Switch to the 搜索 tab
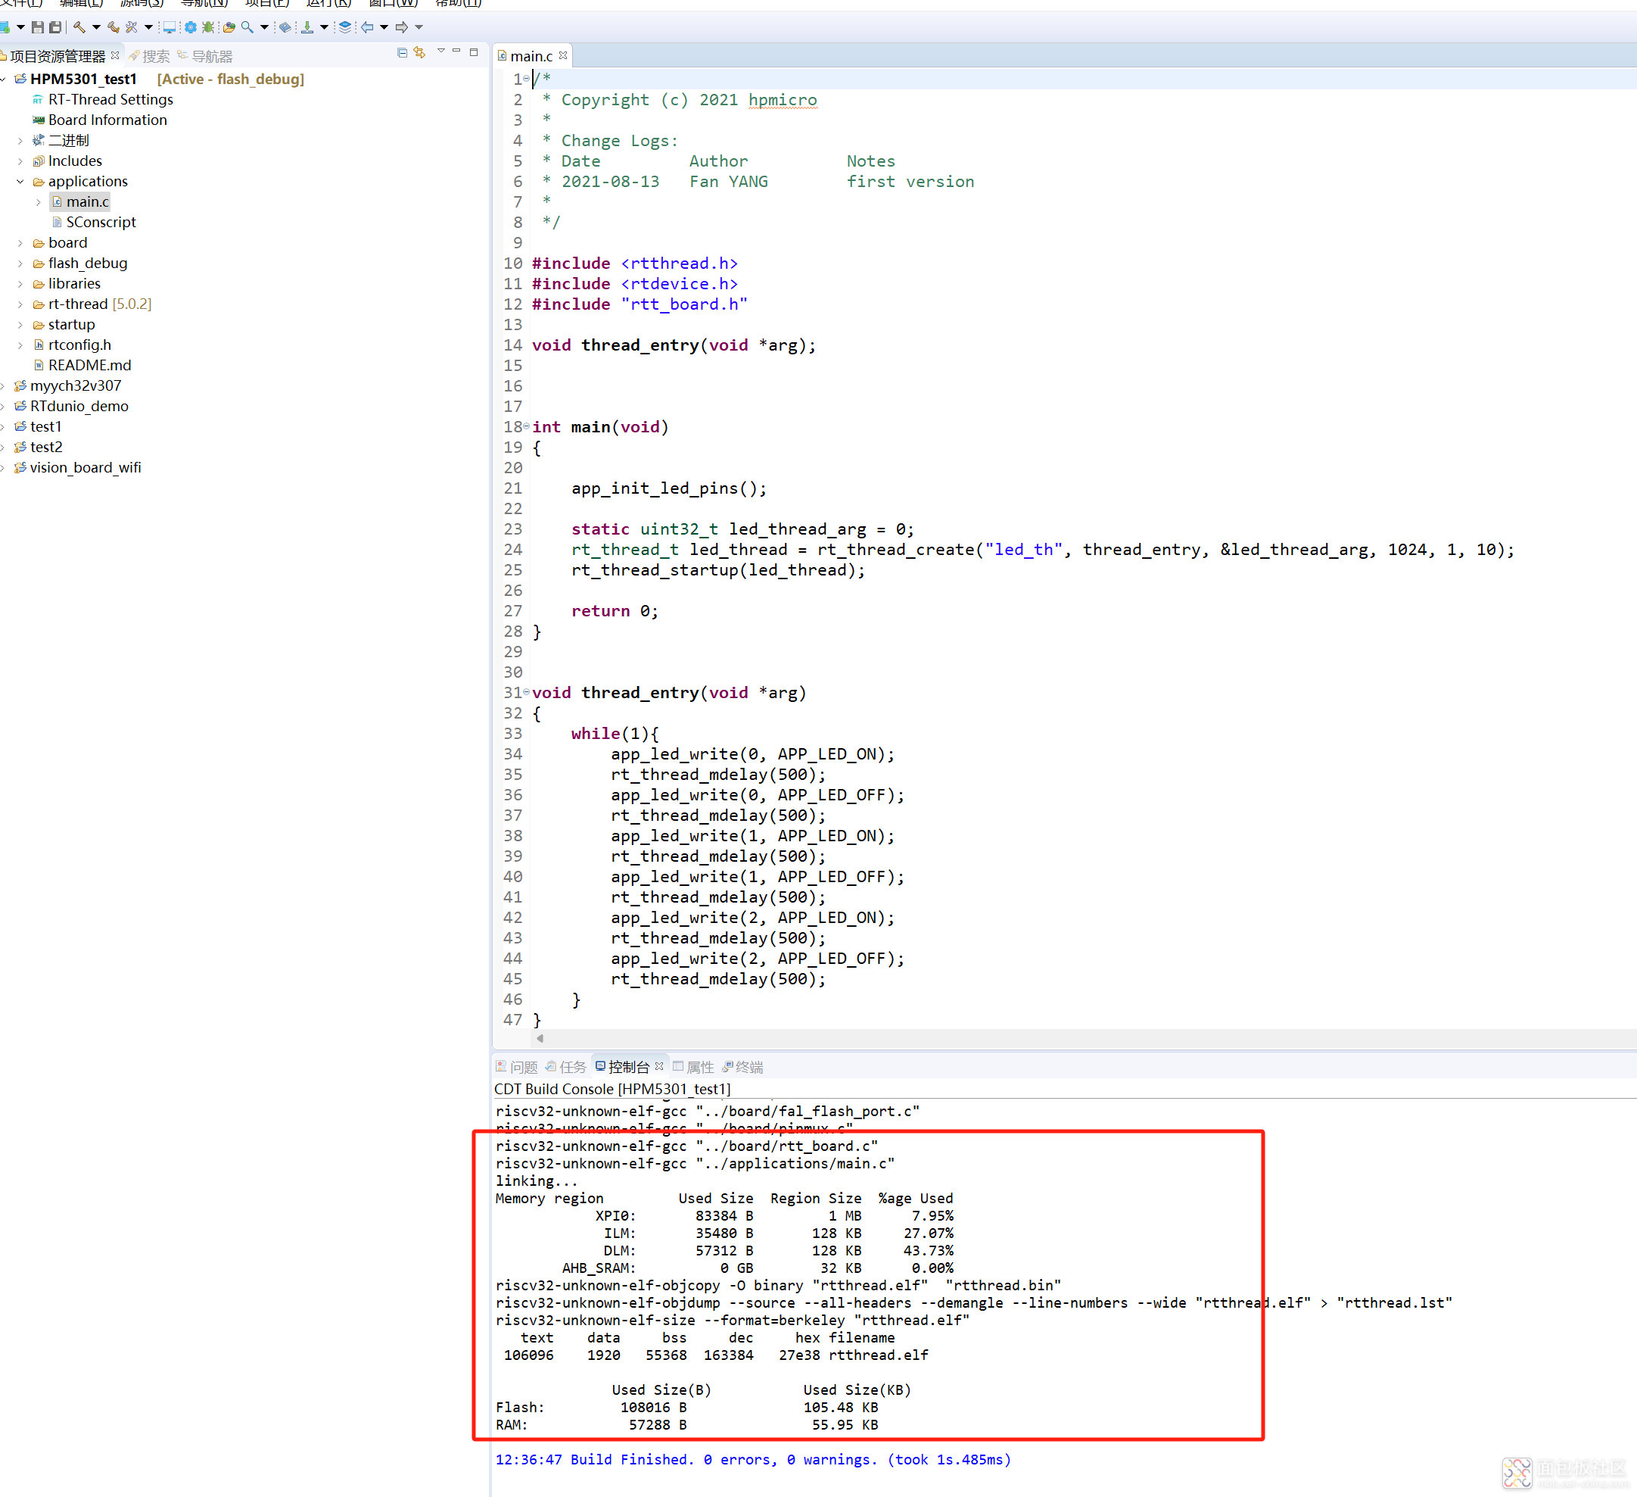The image size is (1637, 1497). click(x=149, y=56)
